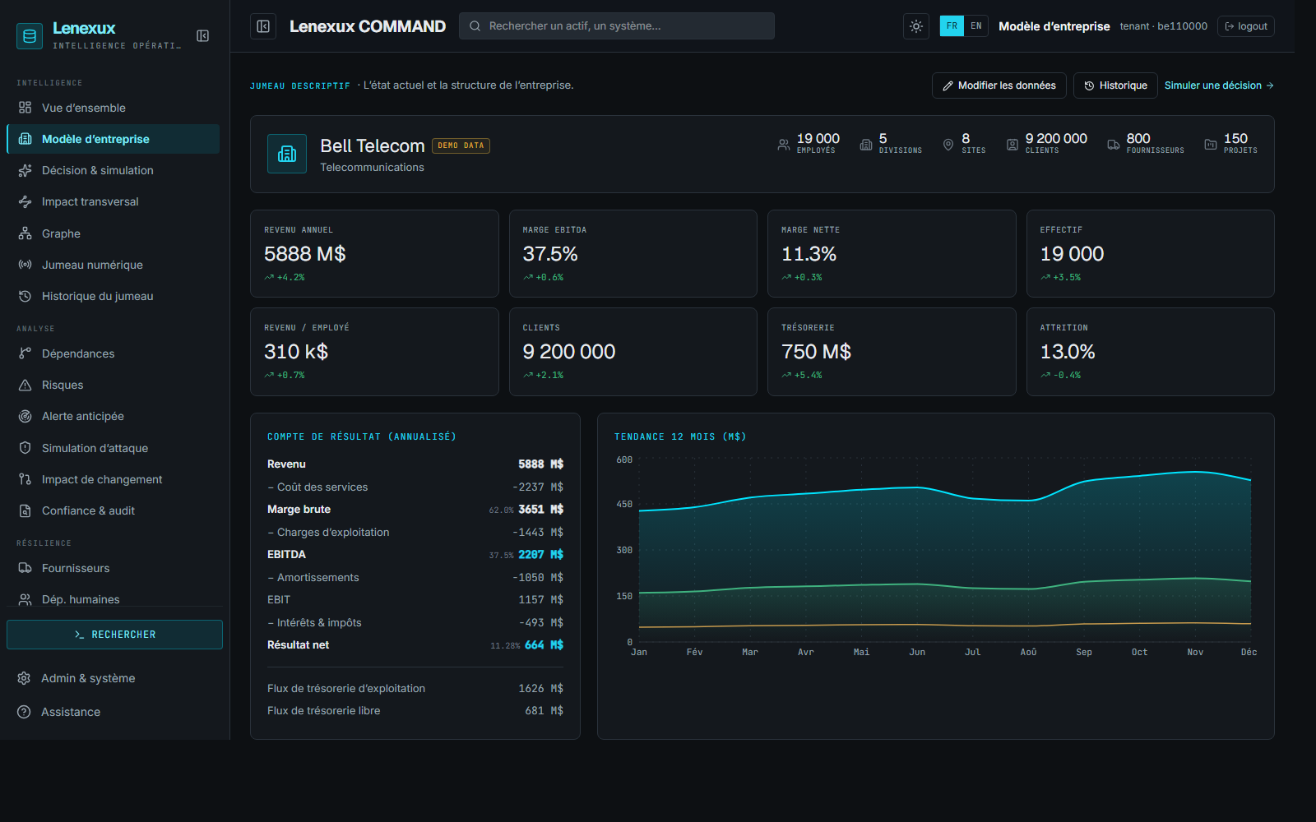This screenshot has height=822, width=1316.
Task: Click the panel toggle icon beside Lenexux COMMAND
Action: click(263, 26)
